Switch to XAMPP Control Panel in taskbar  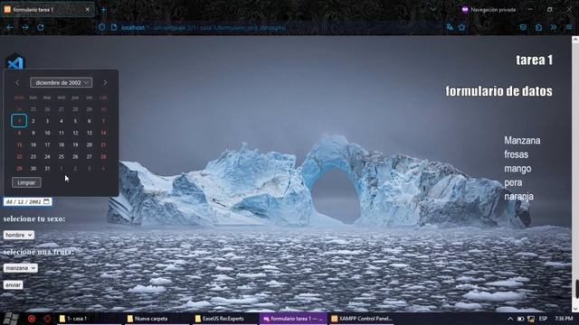361,319
